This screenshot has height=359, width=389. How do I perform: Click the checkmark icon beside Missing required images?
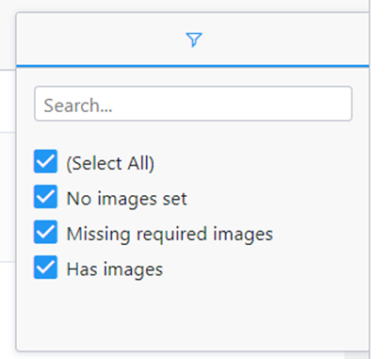[46, 232]
